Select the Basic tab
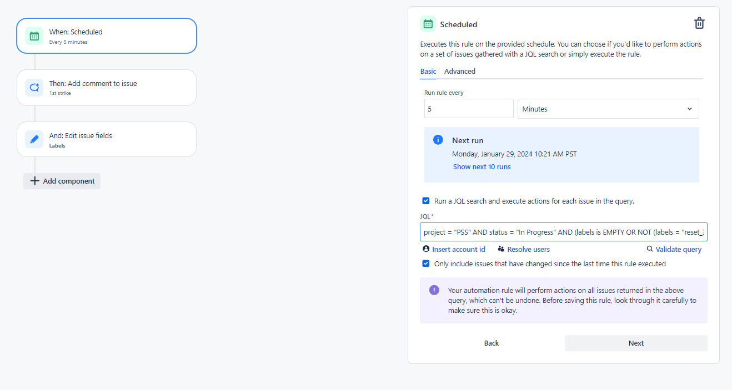This screenshot has width=732, height=390. [428, 71]
